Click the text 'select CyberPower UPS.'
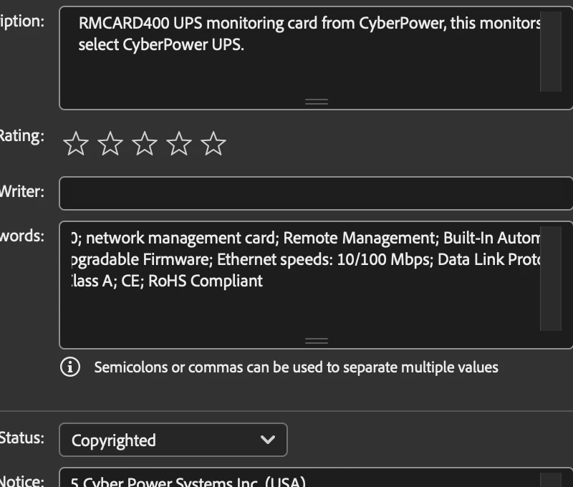This screenshot has width=573, height=487. pos(161,45)
